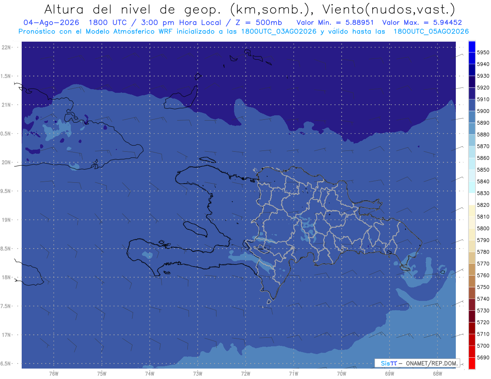Image resolution: width=491 pixels, height=379 pixels.
Task: Click the 76W longitude label
Action: tap(54, 373)
